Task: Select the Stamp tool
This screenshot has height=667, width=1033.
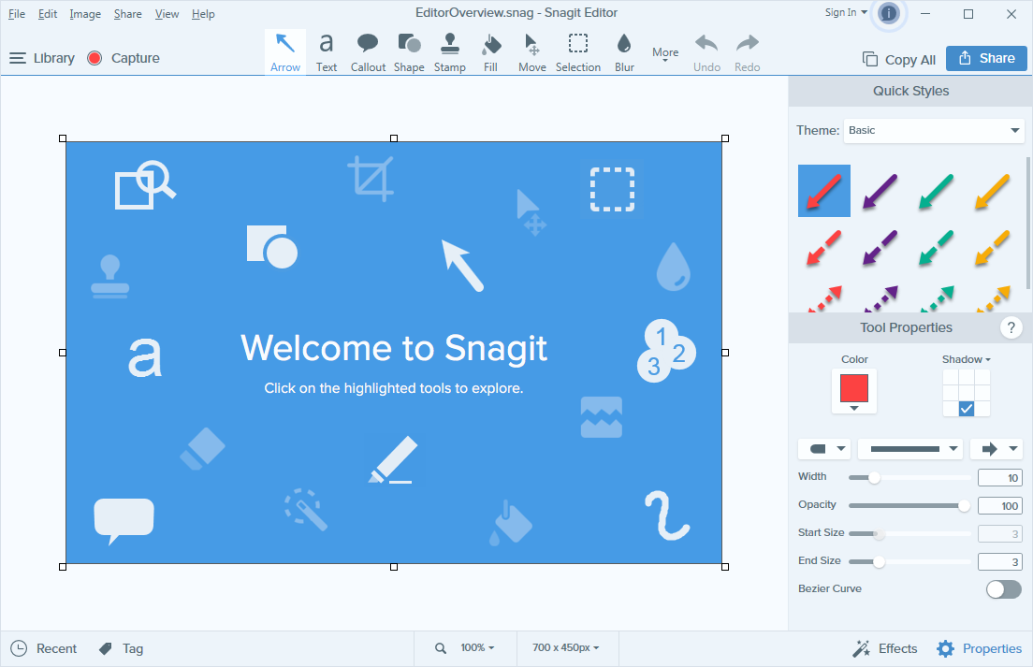Action: click(449, 52)
